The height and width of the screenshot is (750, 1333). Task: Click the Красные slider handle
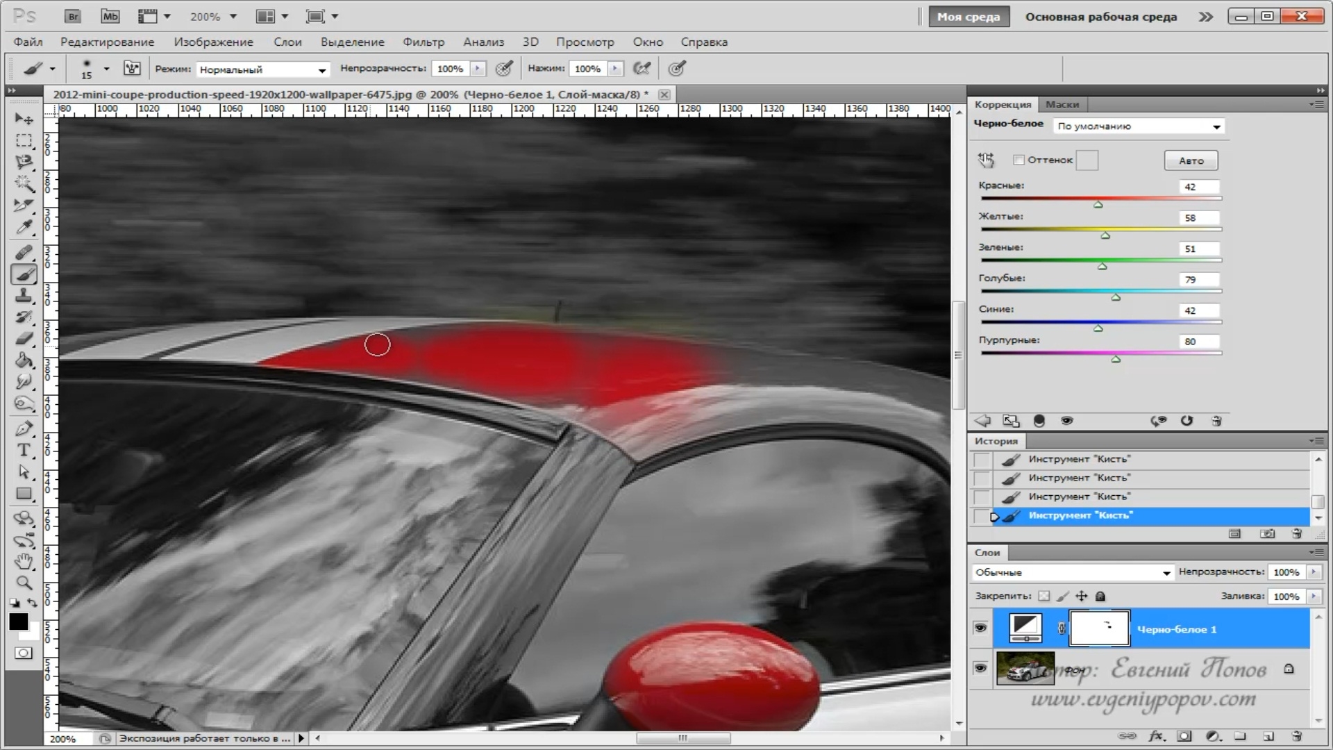point(1098,205)
